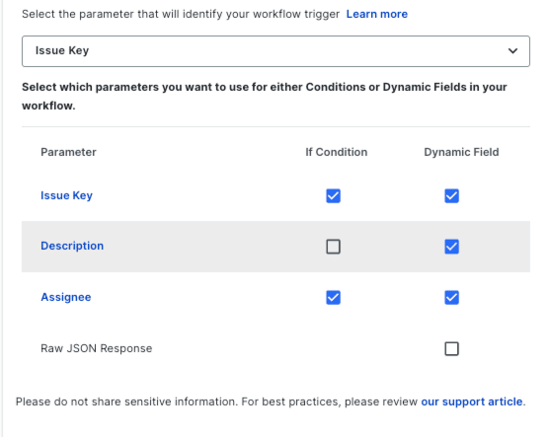Uncheck If Condition for Assignee
Viewport: 548px width, 437px height.
click(x=333, y=297)
